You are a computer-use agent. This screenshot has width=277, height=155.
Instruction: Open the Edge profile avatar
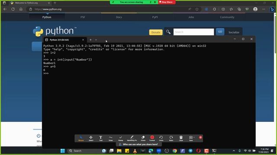[255, 9]
